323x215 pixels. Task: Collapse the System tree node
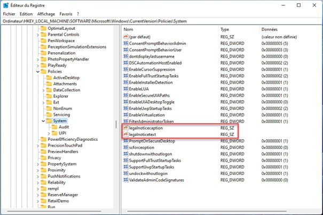pyautogui.click(x=43, y=121)
